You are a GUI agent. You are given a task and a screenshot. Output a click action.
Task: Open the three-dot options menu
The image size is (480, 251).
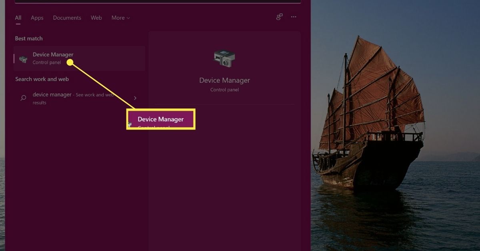pyautogui.click(x=294, y=17)
